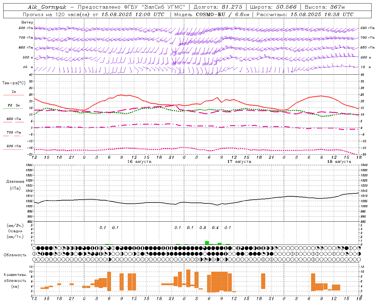
Task: Click the "(мм/3ч.)" precipitation unit label
Action: 15,225
